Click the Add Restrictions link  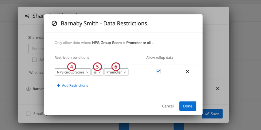[x=72, y=85]
